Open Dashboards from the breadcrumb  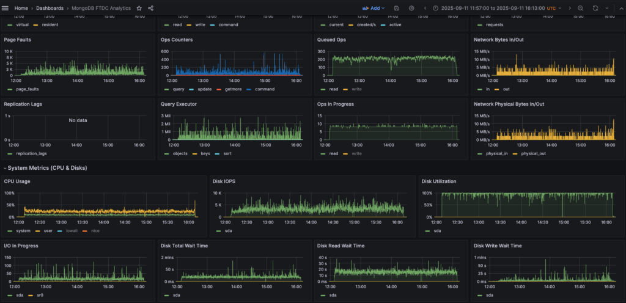pyautogui.click(x=50, y=8)
